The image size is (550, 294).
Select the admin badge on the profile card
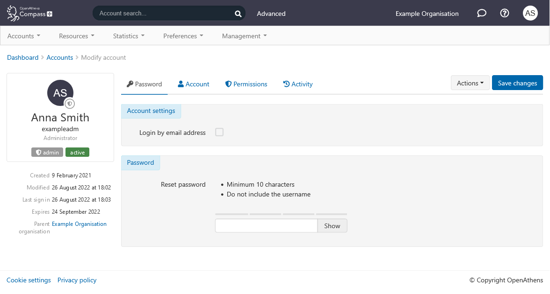click(x=47, y=152)
